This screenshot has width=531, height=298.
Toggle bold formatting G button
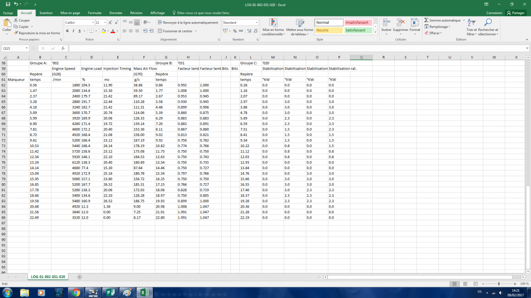click(x=67, y=31)
